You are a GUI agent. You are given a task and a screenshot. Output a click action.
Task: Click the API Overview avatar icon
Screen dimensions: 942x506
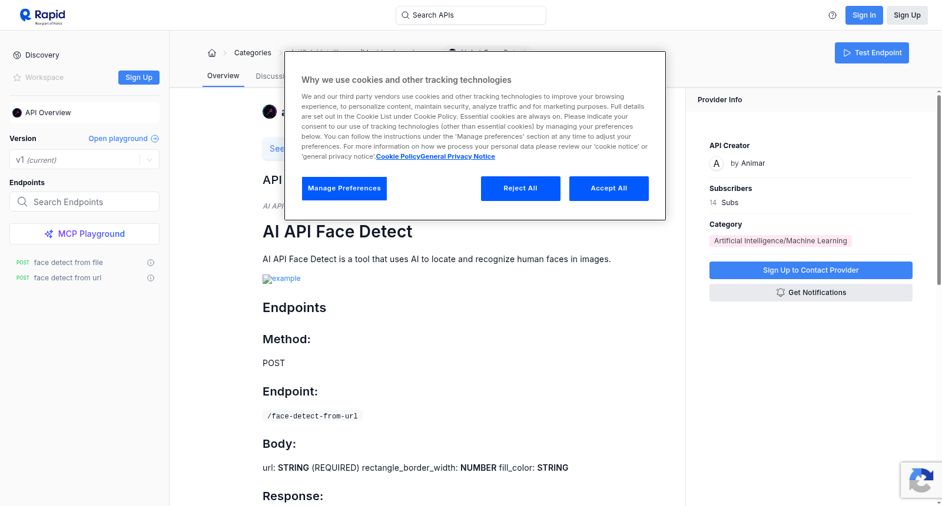(x=17, y=113)
